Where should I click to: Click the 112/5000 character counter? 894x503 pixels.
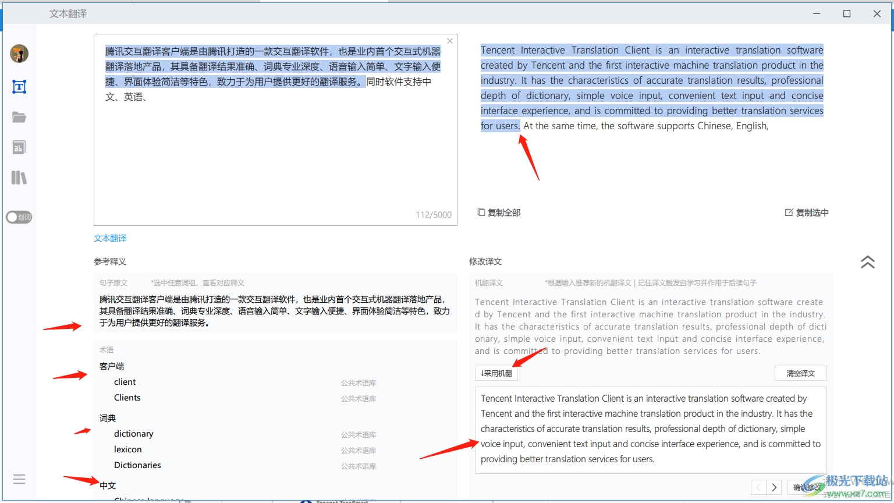[x=434, y=215]
